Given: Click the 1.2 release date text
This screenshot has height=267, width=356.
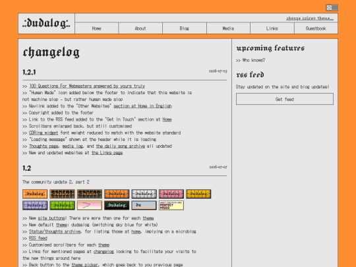Looking at the screenshot, I should (218, 167).
